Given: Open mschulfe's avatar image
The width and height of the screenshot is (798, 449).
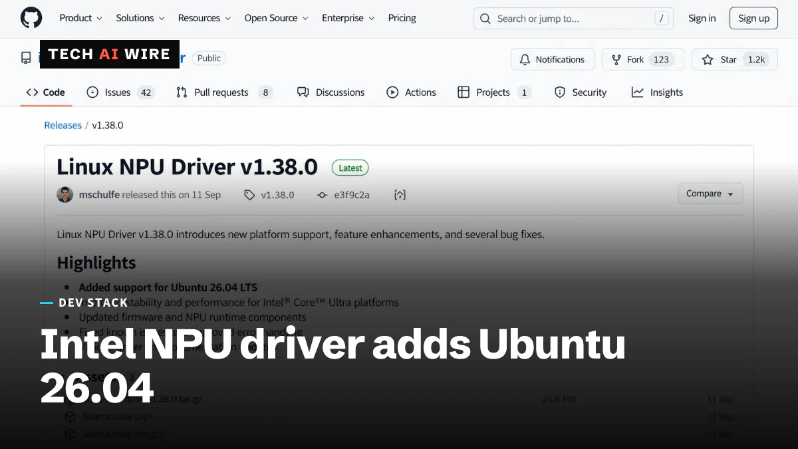Looking at the screenshot, I should pyautogui.click(x=65, y=195).
